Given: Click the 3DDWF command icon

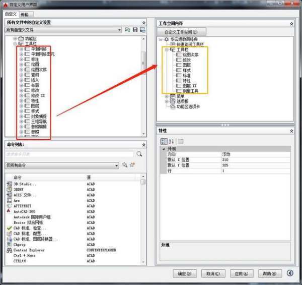Looking at the screenshot, I should (x=9, y=190).
